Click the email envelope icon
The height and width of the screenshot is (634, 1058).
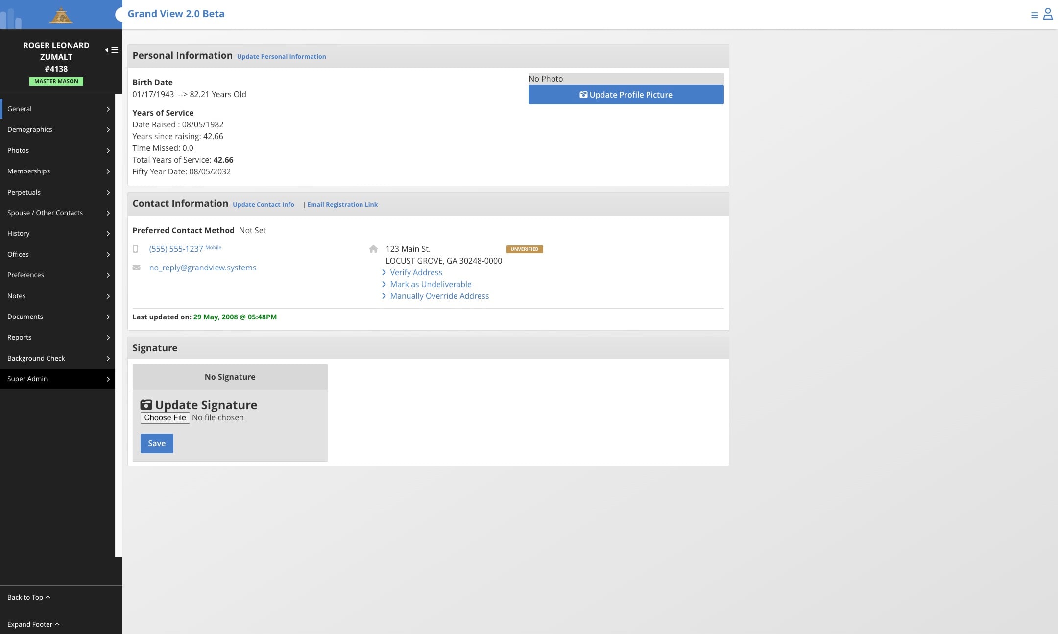point(137,268)
